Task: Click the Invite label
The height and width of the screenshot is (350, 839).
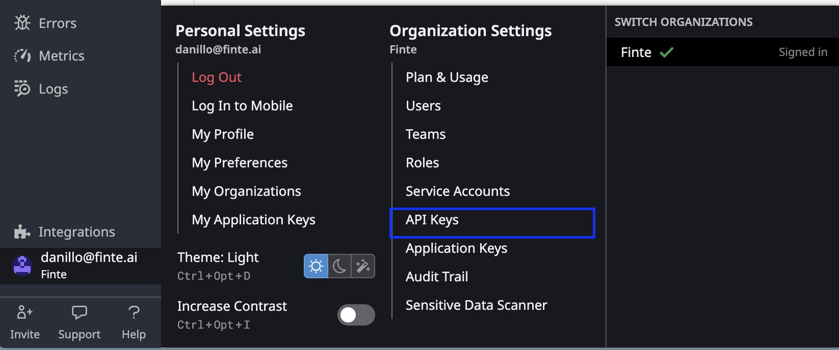Action: (25, 334)
